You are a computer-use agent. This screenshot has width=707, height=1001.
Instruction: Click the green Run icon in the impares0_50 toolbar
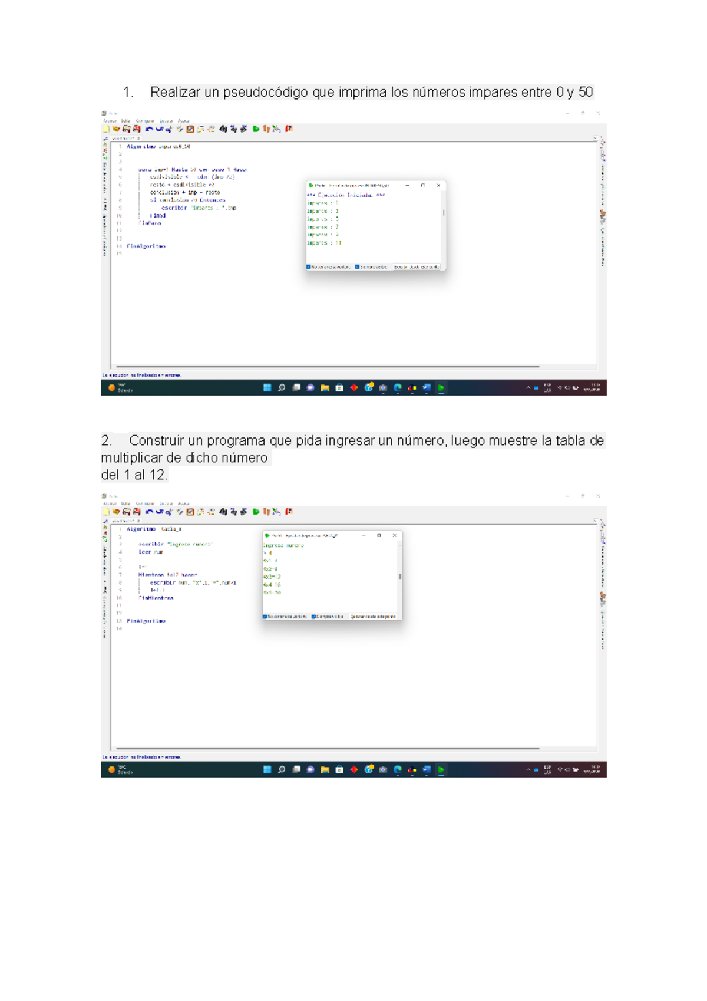pos(256,129)
